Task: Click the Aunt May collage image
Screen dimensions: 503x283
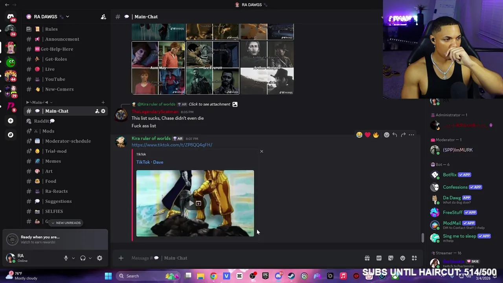Action: click(x=158, y=68)
